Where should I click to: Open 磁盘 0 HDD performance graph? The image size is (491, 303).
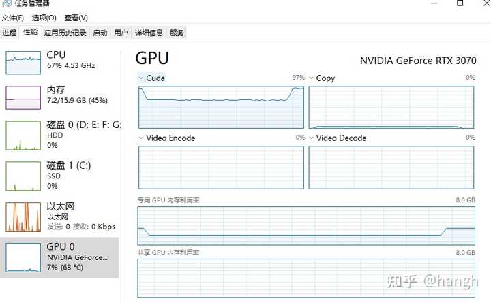[23, 135]
